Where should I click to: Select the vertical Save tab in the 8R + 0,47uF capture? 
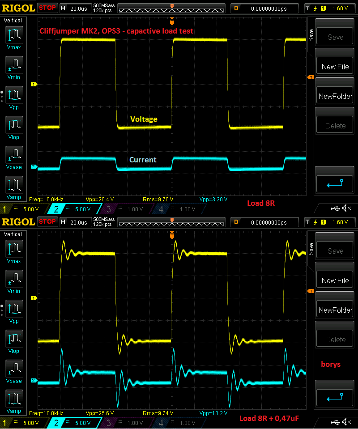pyautogui.click(x=311, y=249)
